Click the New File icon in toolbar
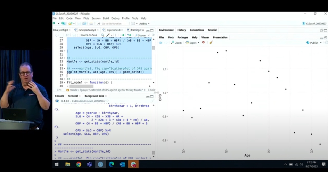The height and width of the screenshot is (172, 328). [x=54, y=23]
